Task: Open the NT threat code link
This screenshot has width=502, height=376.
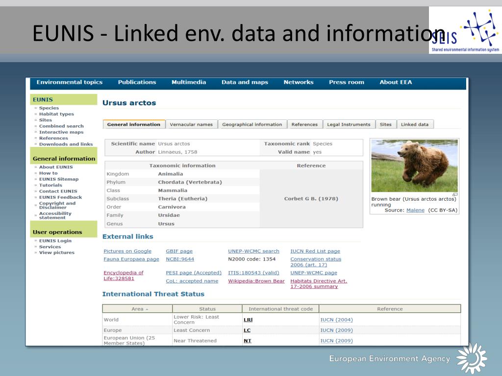Action: click(248, 341)
